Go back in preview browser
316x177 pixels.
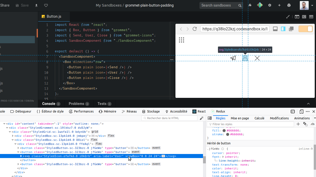[x=181, y=29]
